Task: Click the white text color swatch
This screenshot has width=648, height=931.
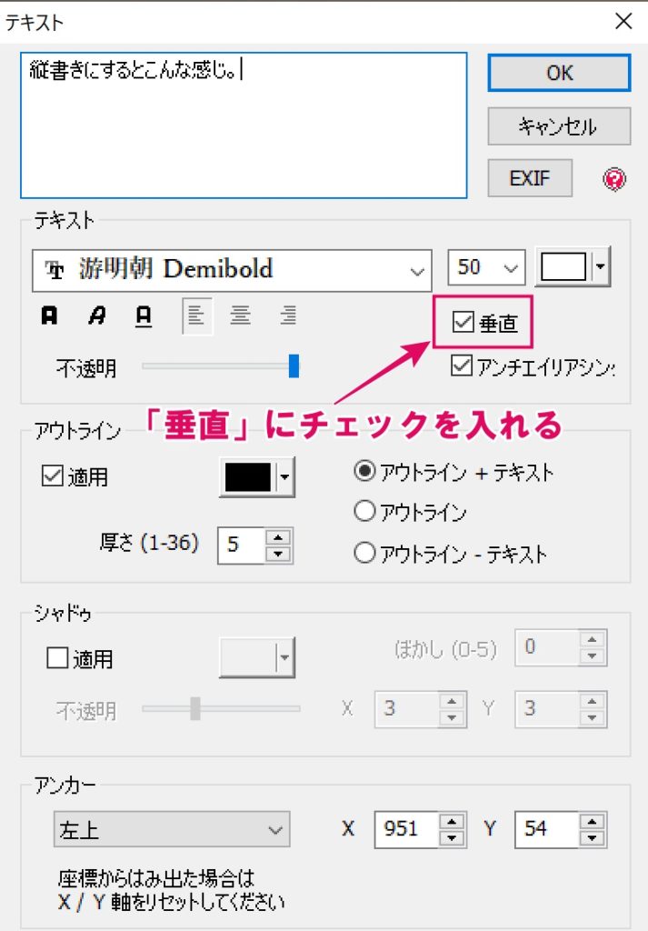Action: coord(563,266)
